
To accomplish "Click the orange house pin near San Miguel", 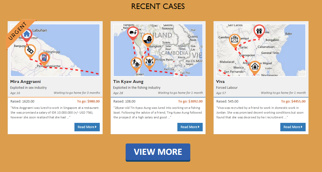I will pos(255,67).
